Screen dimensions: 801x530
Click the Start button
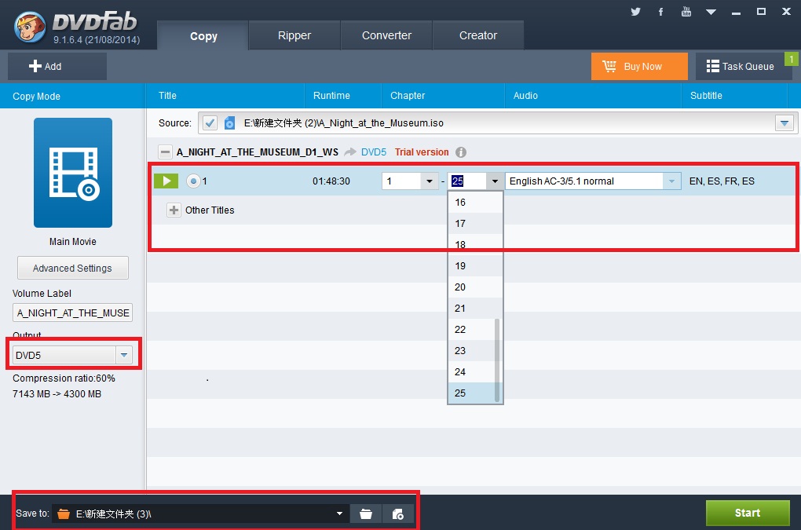coord(748,513)
